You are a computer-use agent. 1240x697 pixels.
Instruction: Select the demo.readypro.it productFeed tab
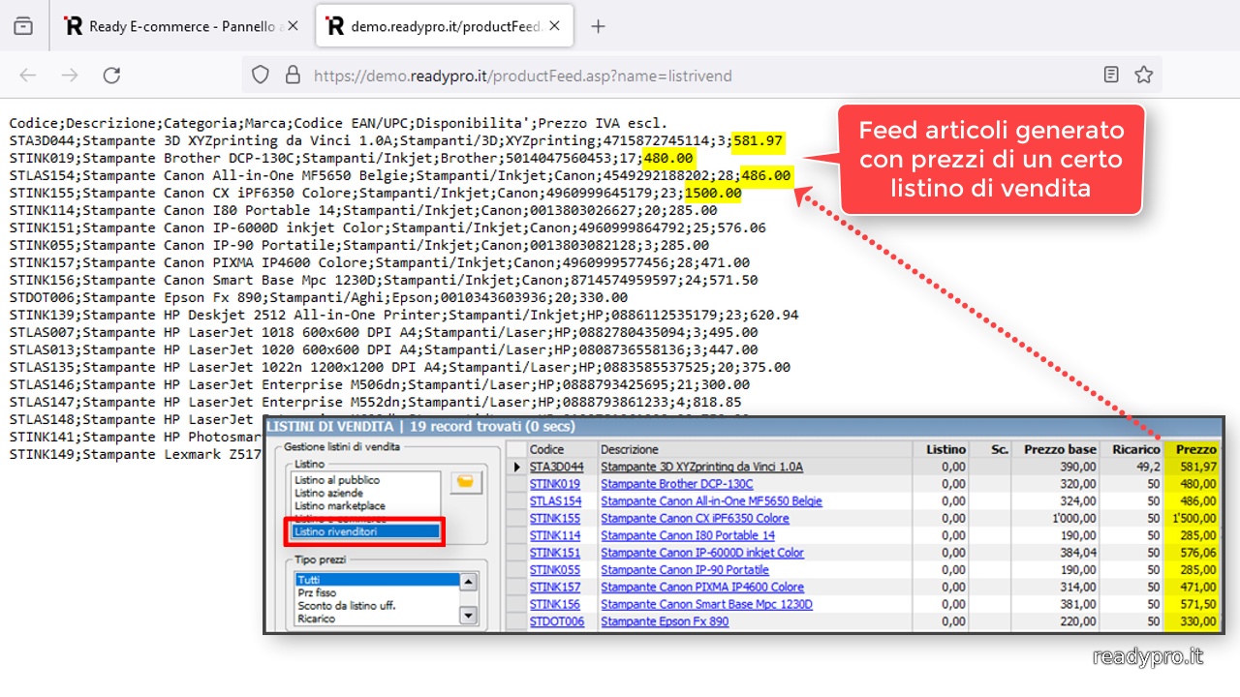click(447, 26)
